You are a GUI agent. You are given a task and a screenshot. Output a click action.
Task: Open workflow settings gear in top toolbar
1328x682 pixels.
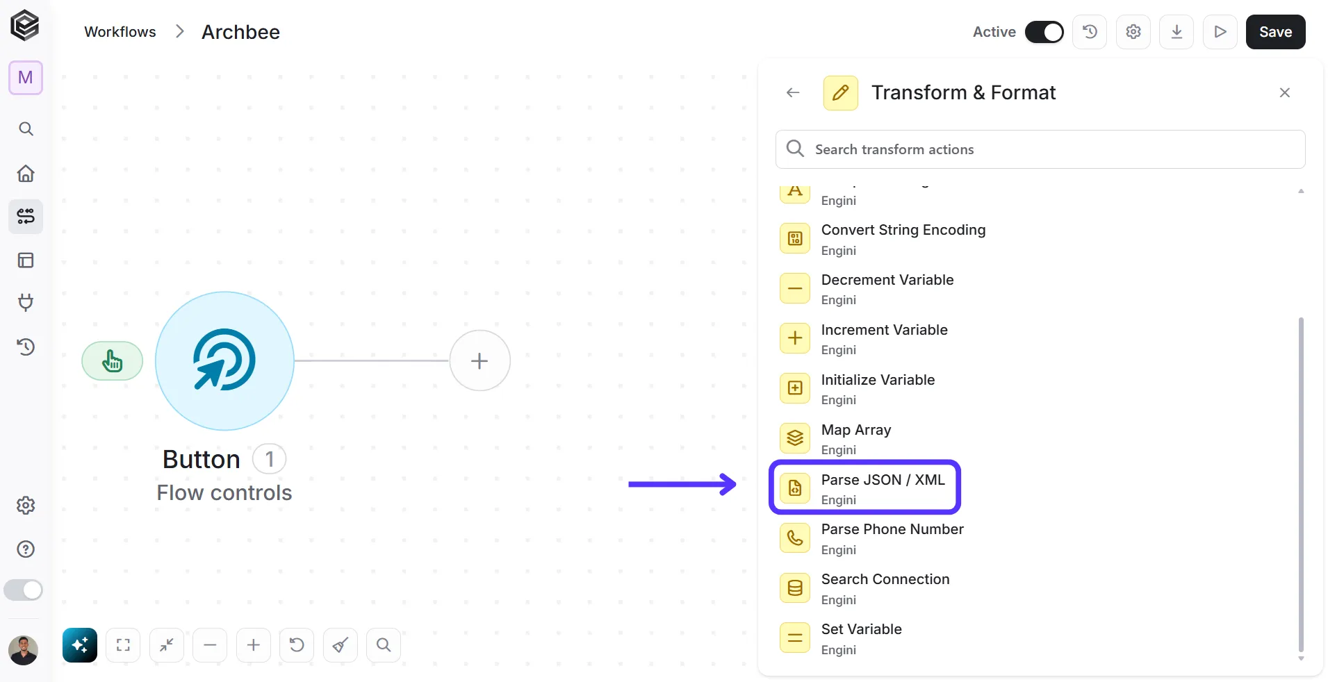(x=1133, y=32)
